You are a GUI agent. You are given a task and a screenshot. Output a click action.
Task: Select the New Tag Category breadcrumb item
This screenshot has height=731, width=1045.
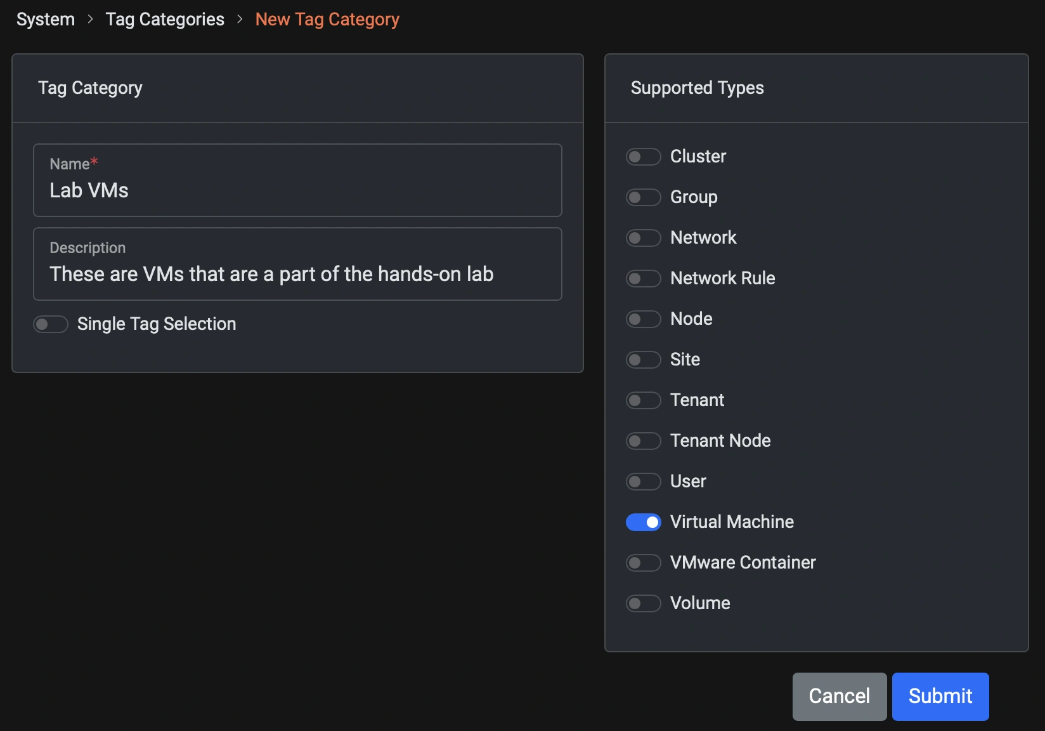(327, 19)
